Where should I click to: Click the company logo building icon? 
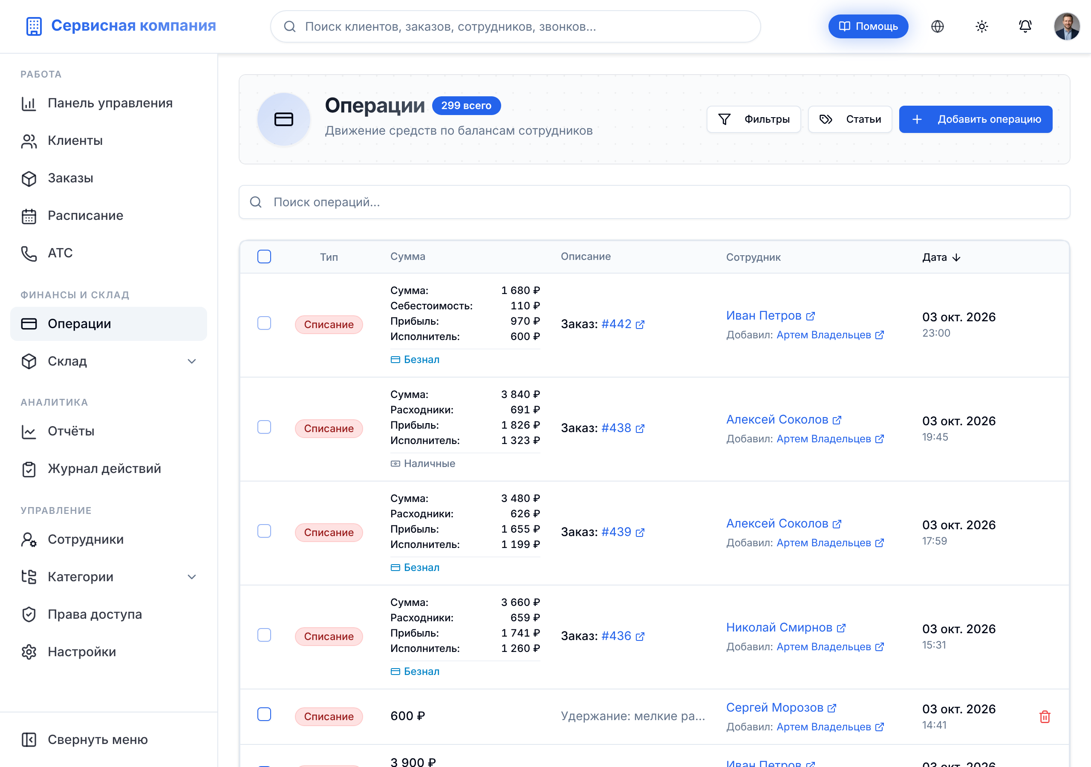tap(34, 26)
